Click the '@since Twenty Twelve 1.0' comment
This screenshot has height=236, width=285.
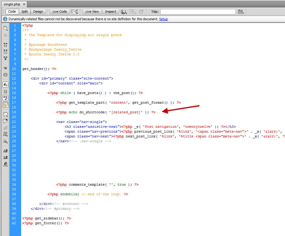54,54
